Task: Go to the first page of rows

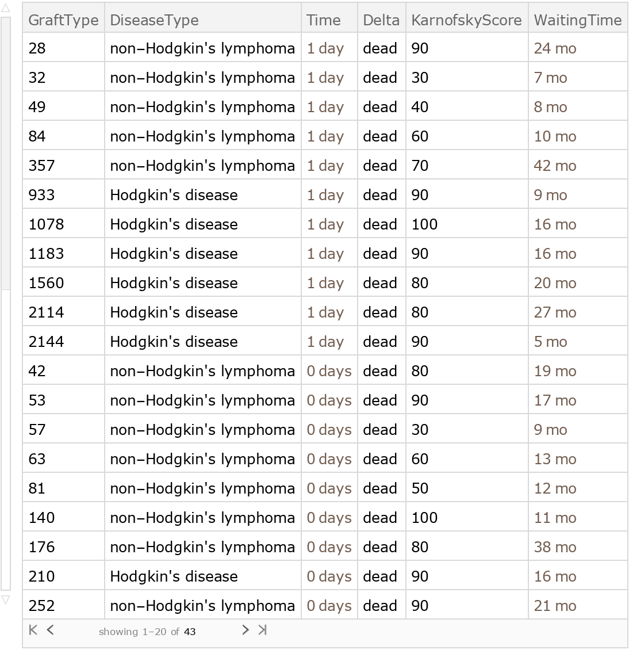Action: pyautogui.click(x=33, y=630)
